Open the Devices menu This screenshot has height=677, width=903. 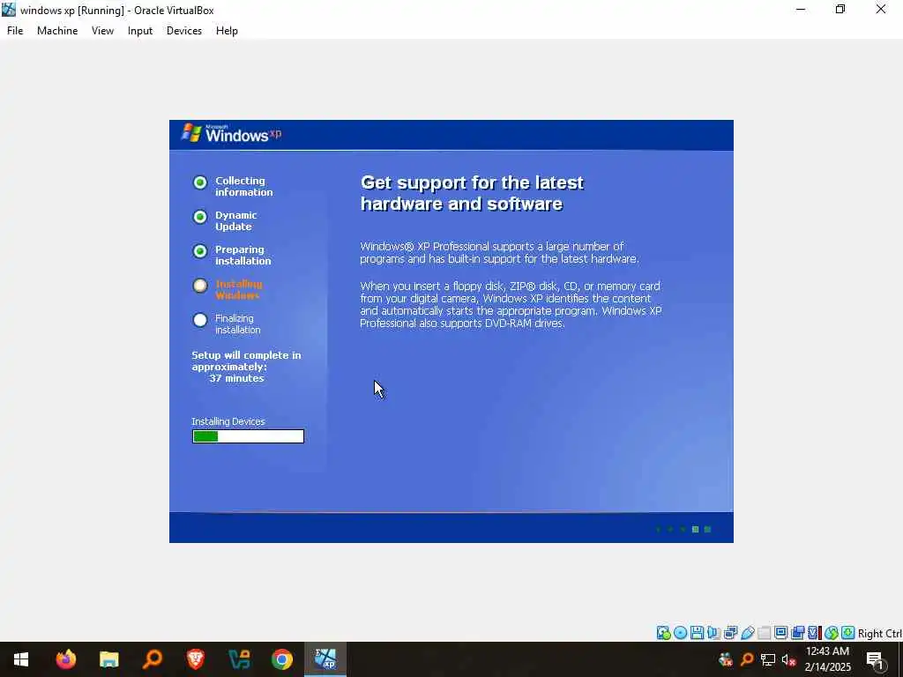(x=184, y=31)
